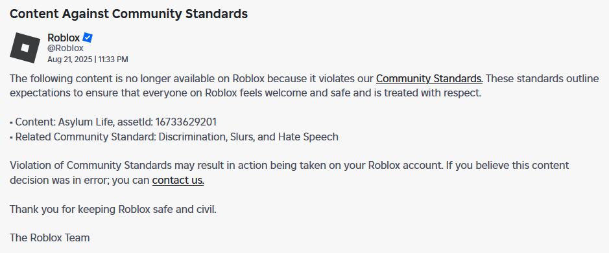Click the blue verified checkmark badge
This screenshot has height=253, width=609.
[x=88, y=38]
